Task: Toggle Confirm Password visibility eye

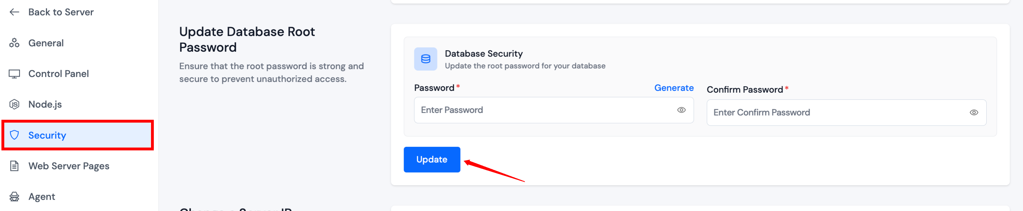Action: coord(973,113)
